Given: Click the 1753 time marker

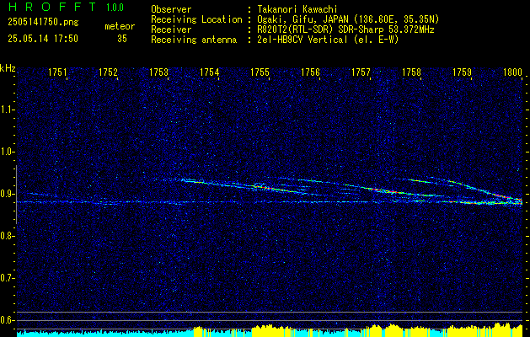Looking at the screenshot, I should point(159,72).
